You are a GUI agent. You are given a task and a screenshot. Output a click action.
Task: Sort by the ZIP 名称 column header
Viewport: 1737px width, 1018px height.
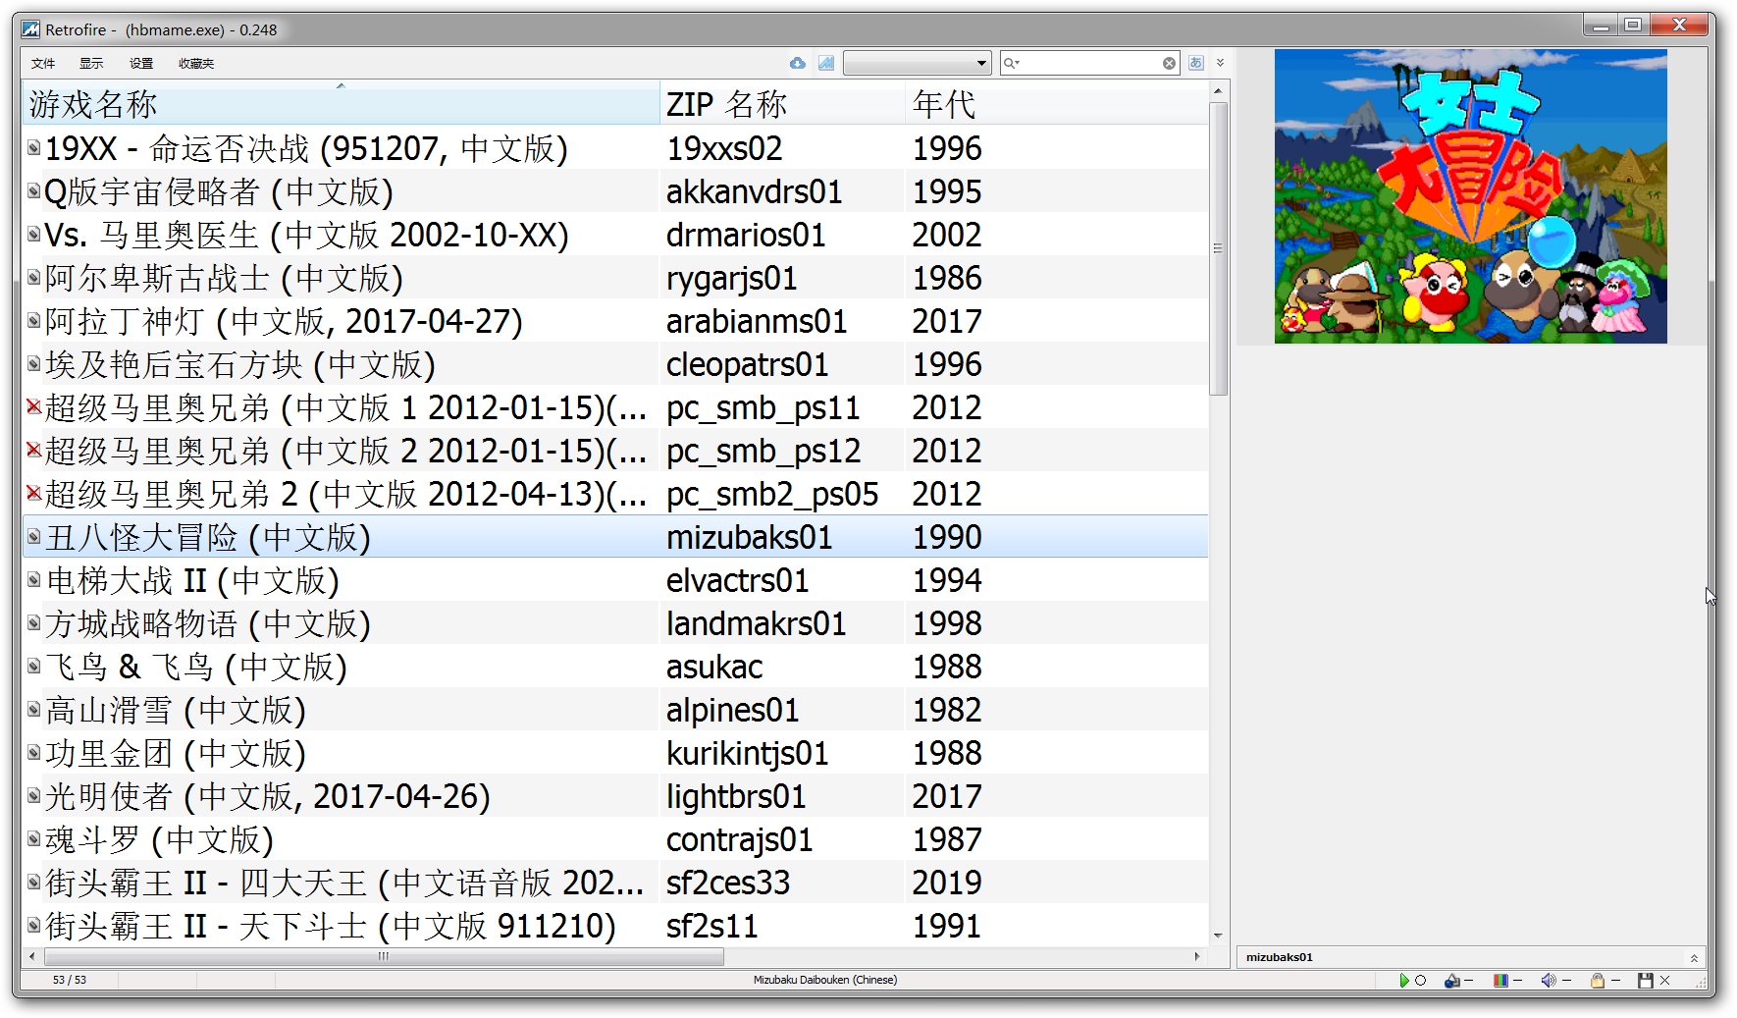click(x=782, y=104)
